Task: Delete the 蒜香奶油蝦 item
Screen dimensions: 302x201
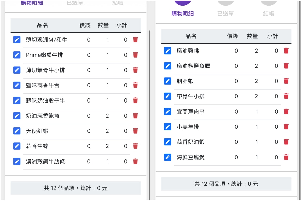Action: coord(286,142)
